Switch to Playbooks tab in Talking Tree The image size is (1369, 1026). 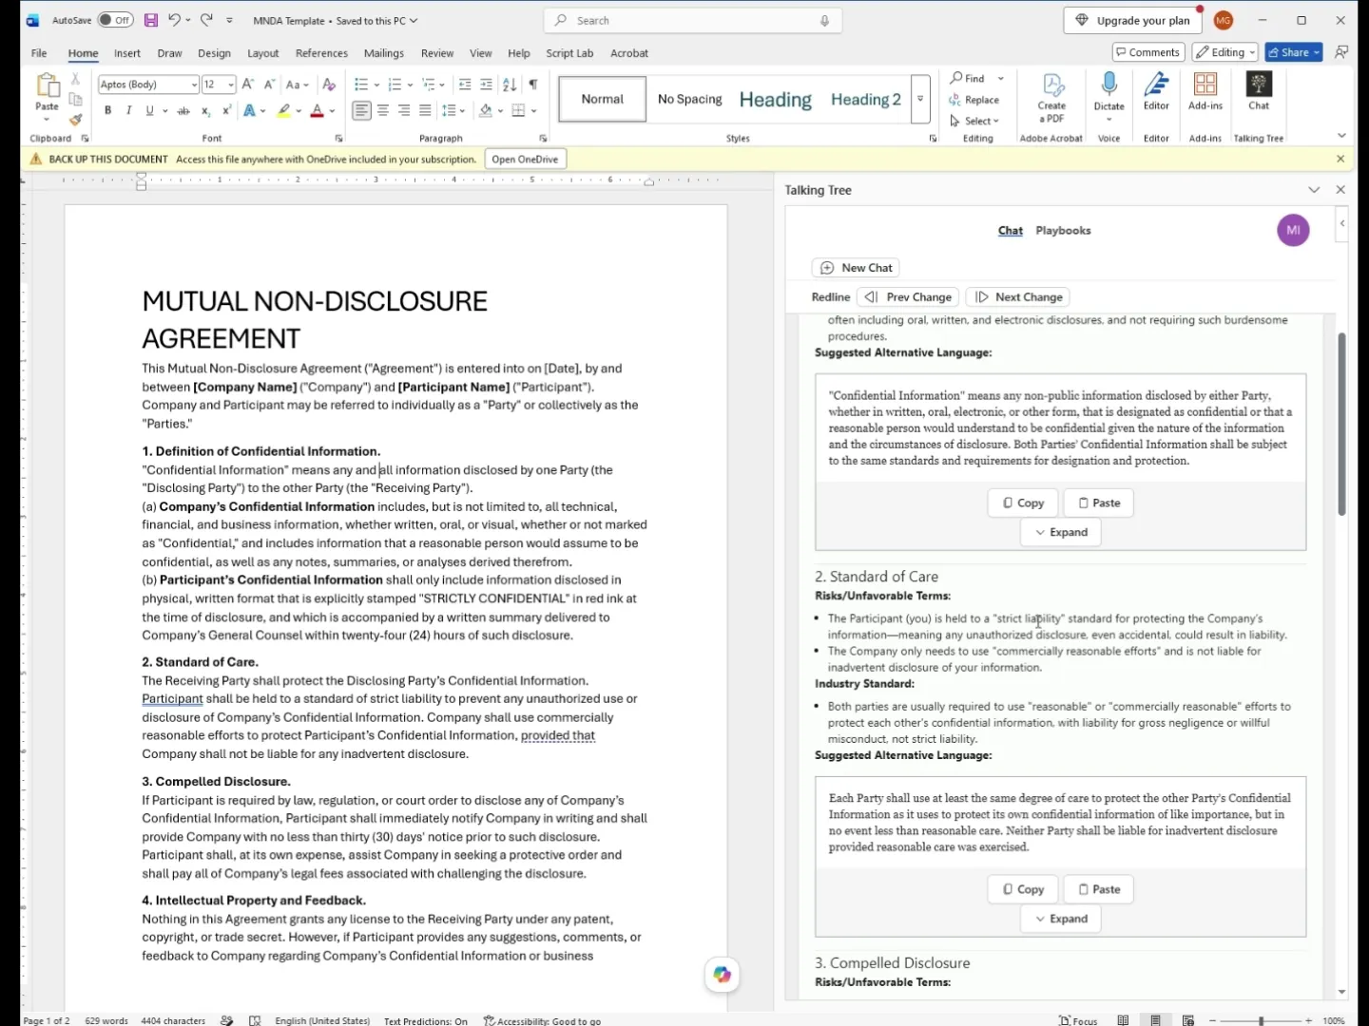[1063, 231]
